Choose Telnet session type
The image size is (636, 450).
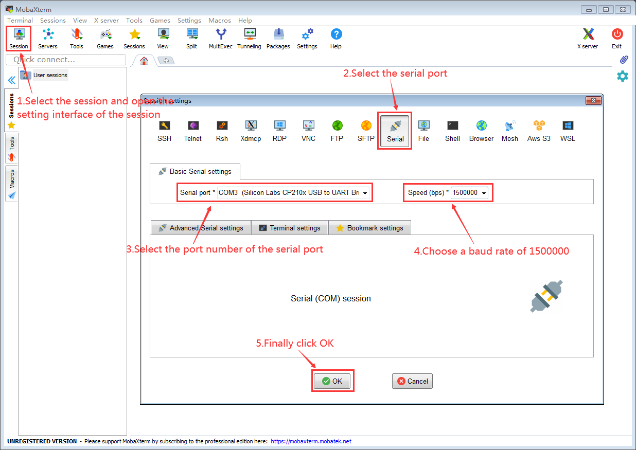(x=193, y=131)
